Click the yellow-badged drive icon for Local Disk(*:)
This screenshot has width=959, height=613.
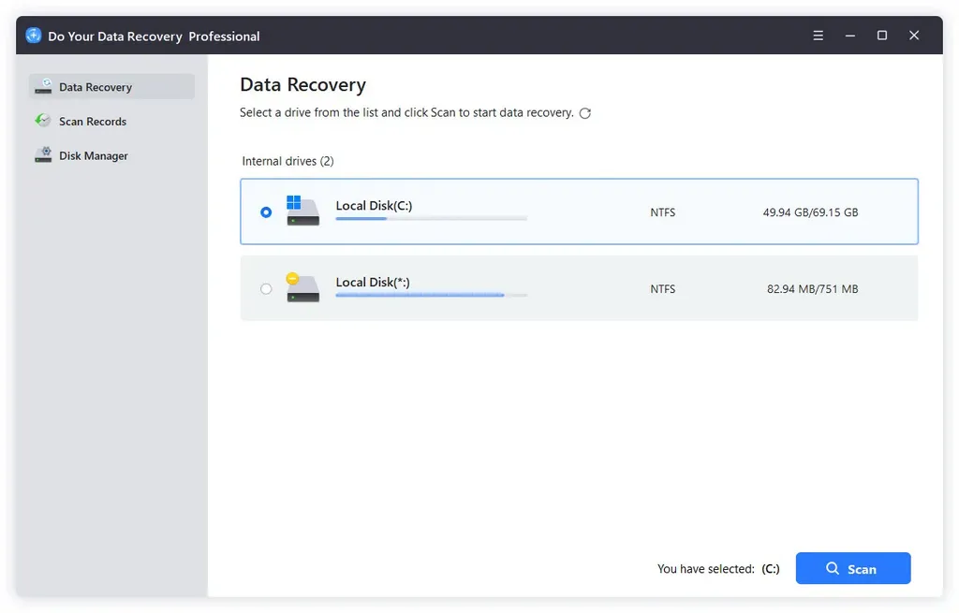[302, 287]
